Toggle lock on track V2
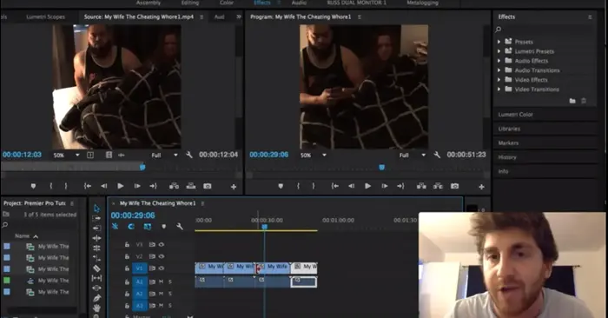 click(x=127, y=256)
